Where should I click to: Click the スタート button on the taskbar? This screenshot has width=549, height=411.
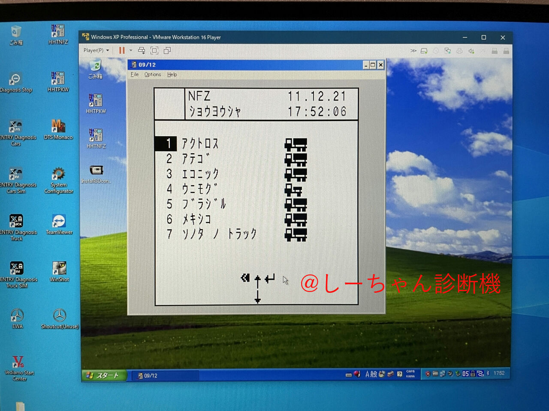(x=104, y=375)
